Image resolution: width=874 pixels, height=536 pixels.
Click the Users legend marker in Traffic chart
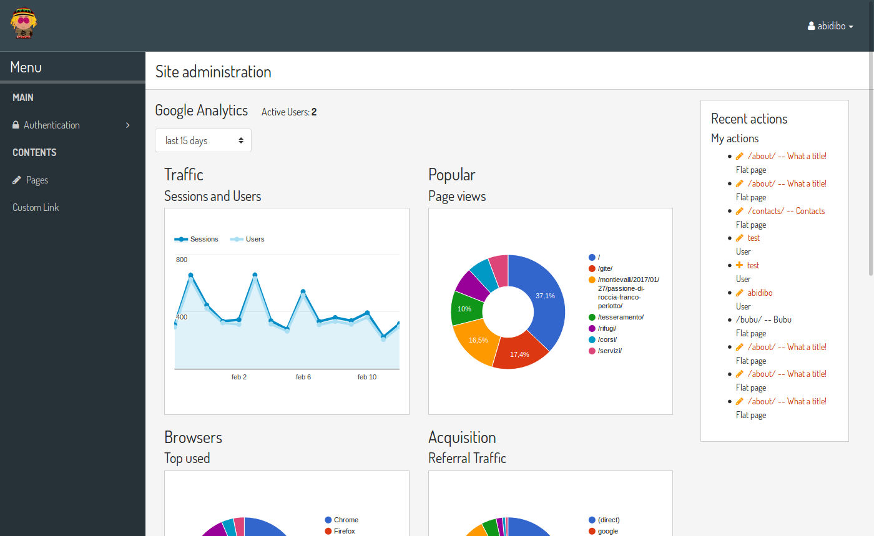[237, 239]
